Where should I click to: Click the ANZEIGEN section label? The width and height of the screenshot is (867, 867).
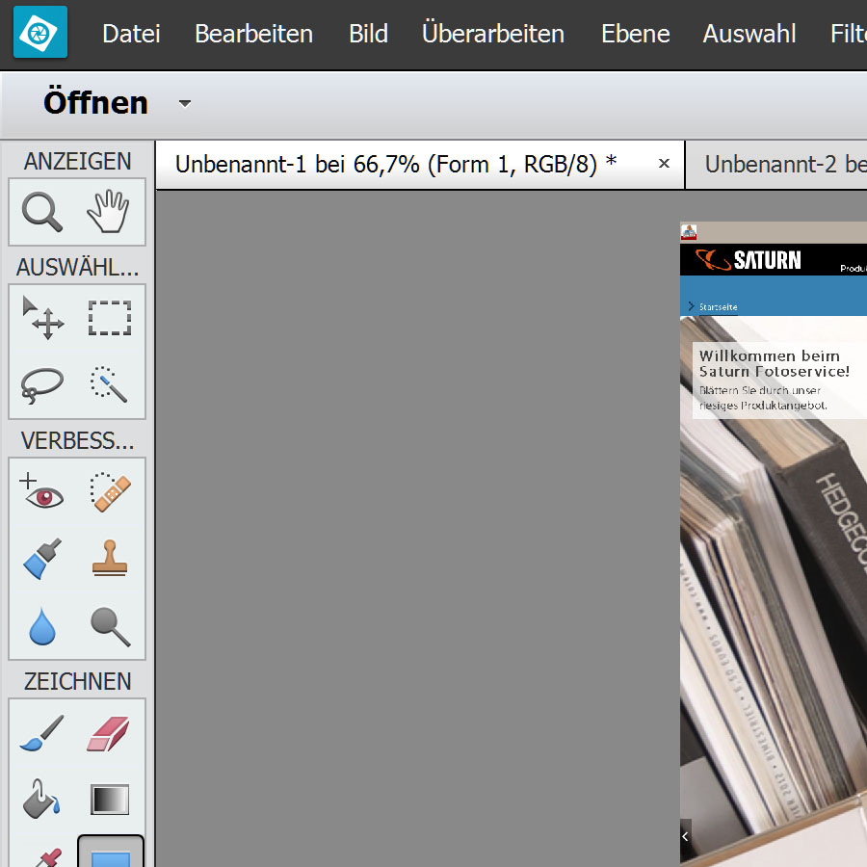tap(77, 162)
